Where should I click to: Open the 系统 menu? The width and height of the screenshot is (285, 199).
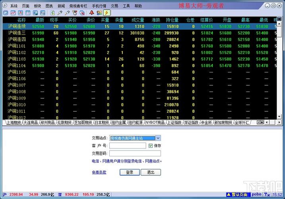[x=14, y=6]
